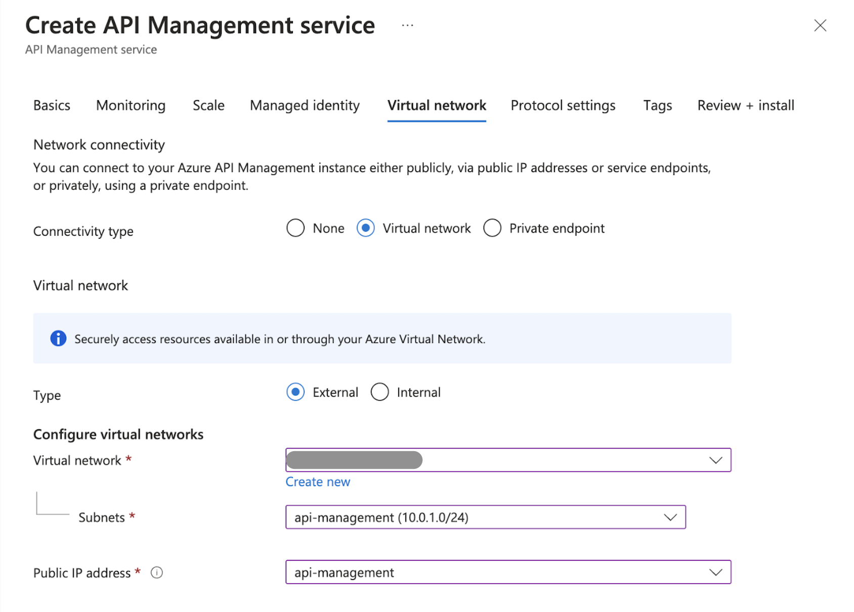Image resolution: width=854 pixels, height=612 pixels.
Task: Open the Tags tab
Action: point(658,105)
